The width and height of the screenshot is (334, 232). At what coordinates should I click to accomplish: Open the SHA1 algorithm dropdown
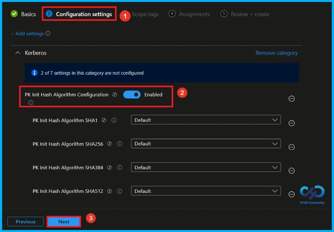point(206,120)
